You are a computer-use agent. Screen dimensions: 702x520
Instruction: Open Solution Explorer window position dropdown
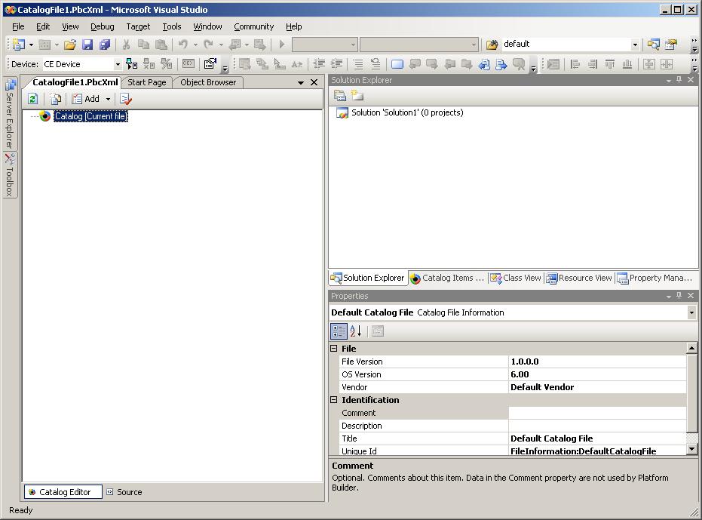(668, 80)
